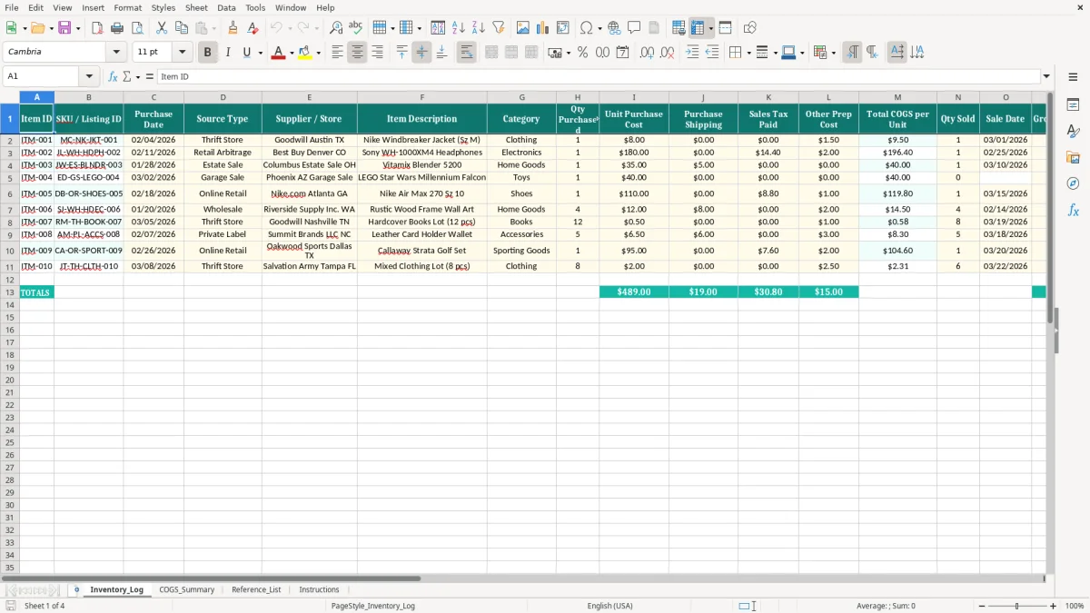Click the formula bar input field

pos(598,76)
